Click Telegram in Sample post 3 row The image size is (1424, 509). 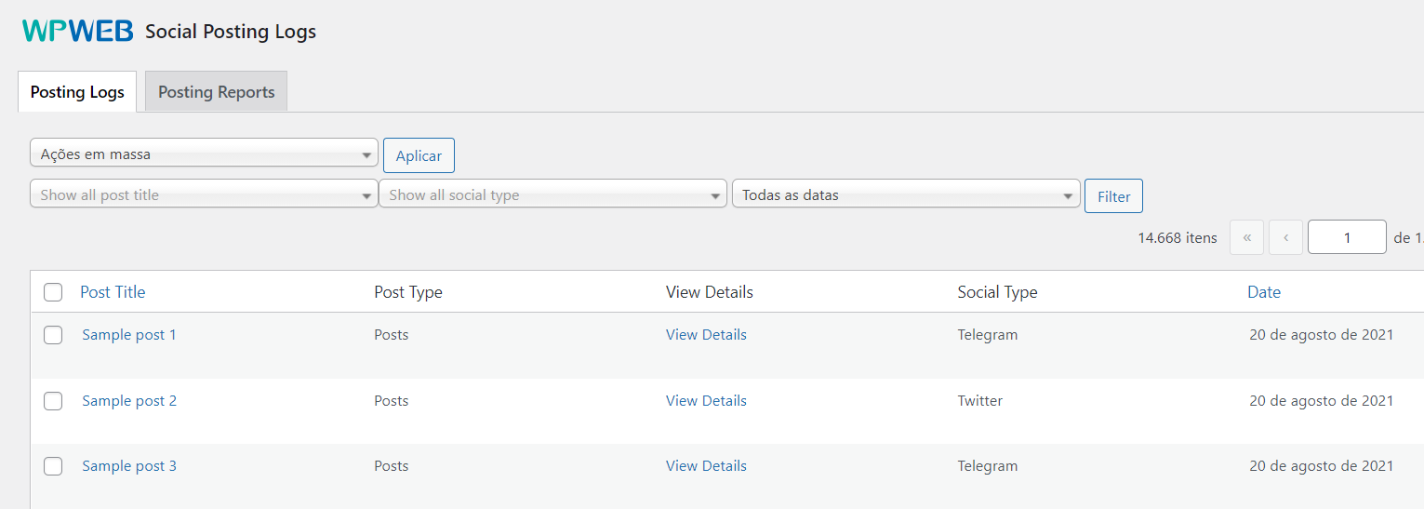point(988,466)
